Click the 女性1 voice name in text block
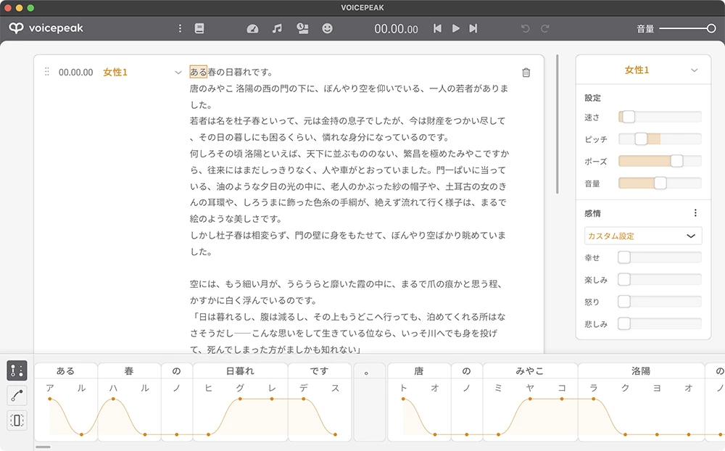This screenshot has height=451, width=725. click(x=115, y=73)
